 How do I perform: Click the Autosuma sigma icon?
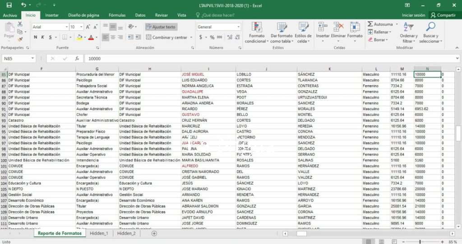(370, 24)
